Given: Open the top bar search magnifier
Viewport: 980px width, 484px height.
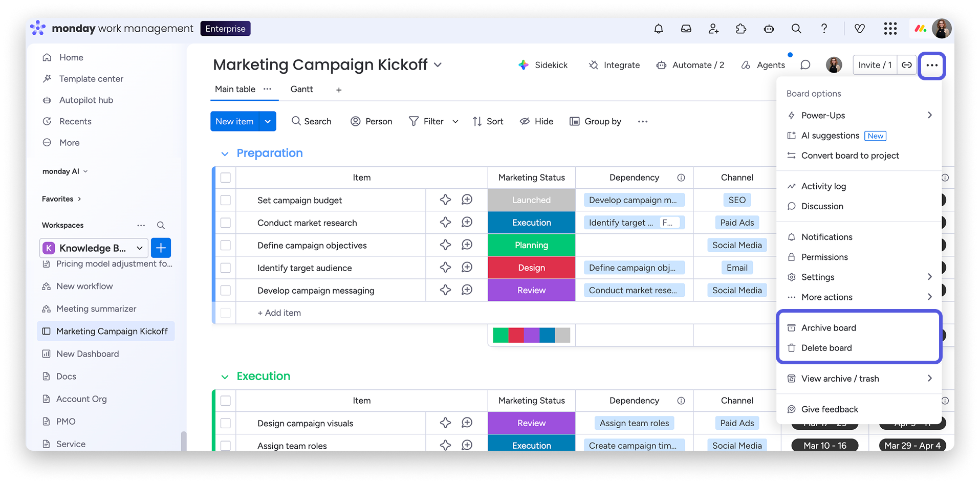Looking at the screenshot, I should [796, 29].
